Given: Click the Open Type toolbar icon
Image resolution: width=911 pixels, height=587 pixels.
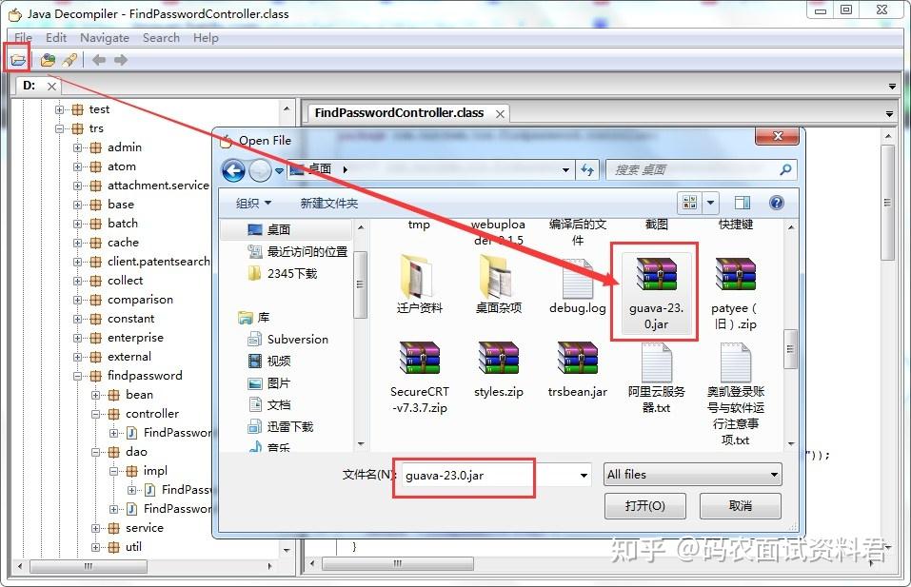Looking at the screenshot, I should point(48,59).
